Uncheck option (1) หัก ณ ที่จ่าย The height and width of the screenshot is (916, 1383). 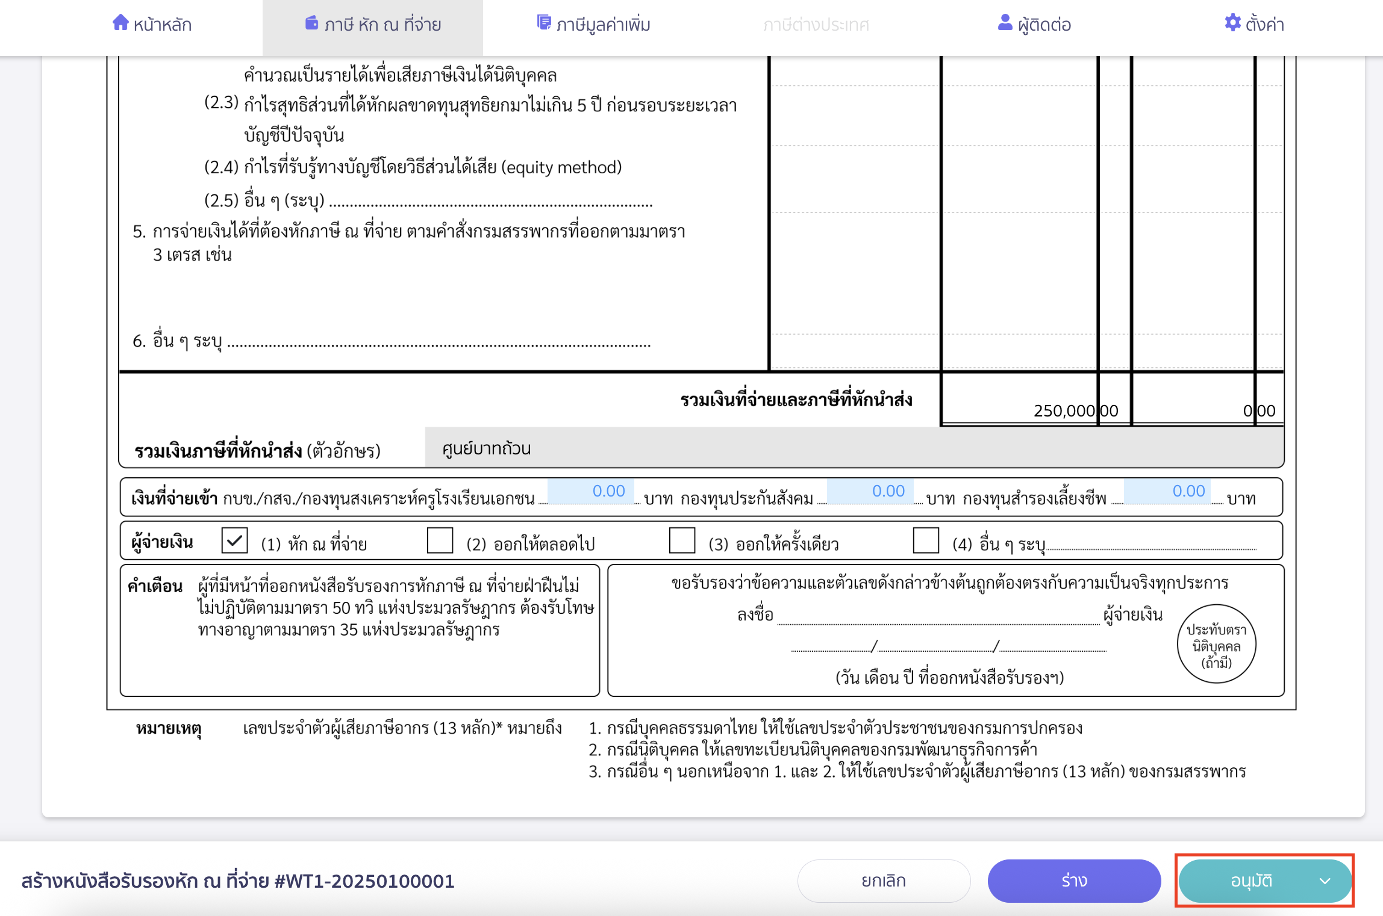(x=235, y=542)
